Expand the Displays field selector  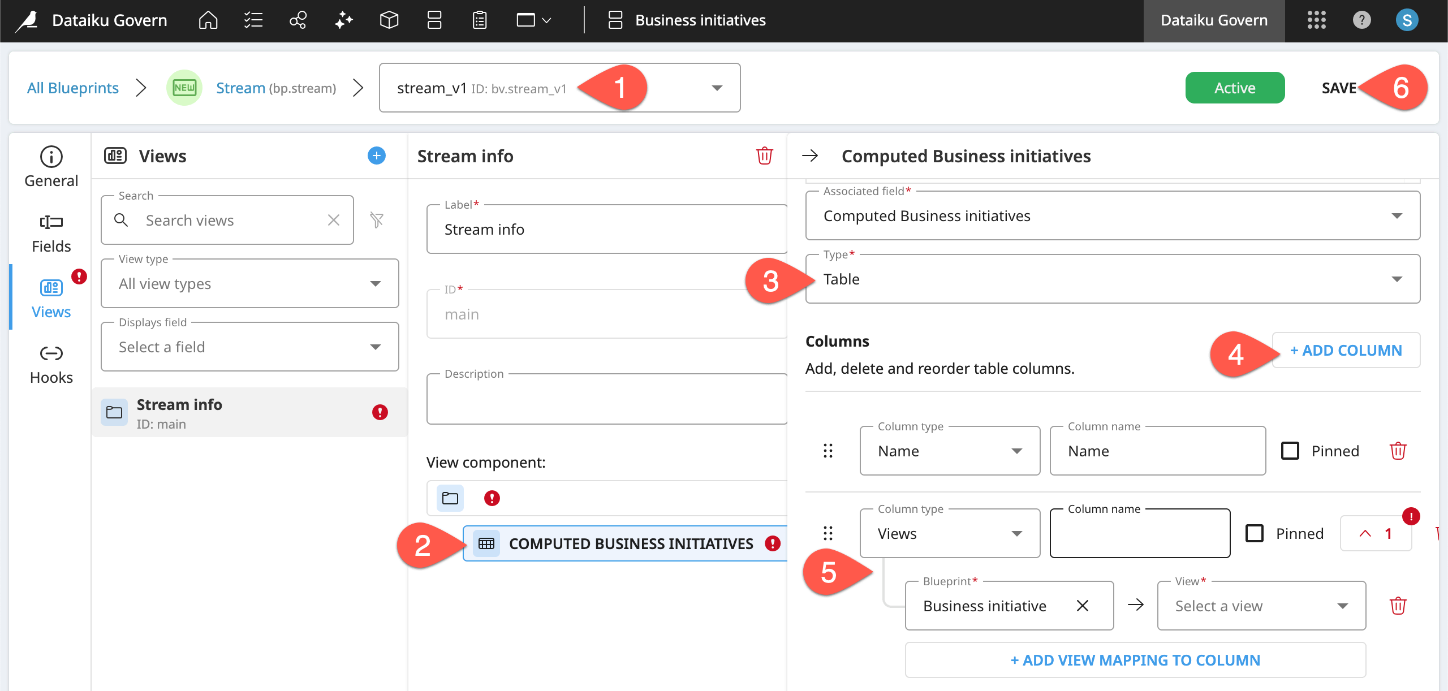249,347
